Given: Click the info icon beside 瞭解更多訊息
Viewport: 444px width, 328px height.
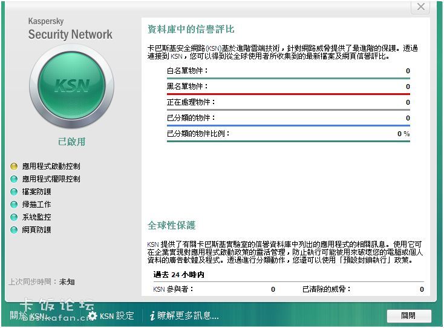Looking at the screenshot, I should point(152,316).
